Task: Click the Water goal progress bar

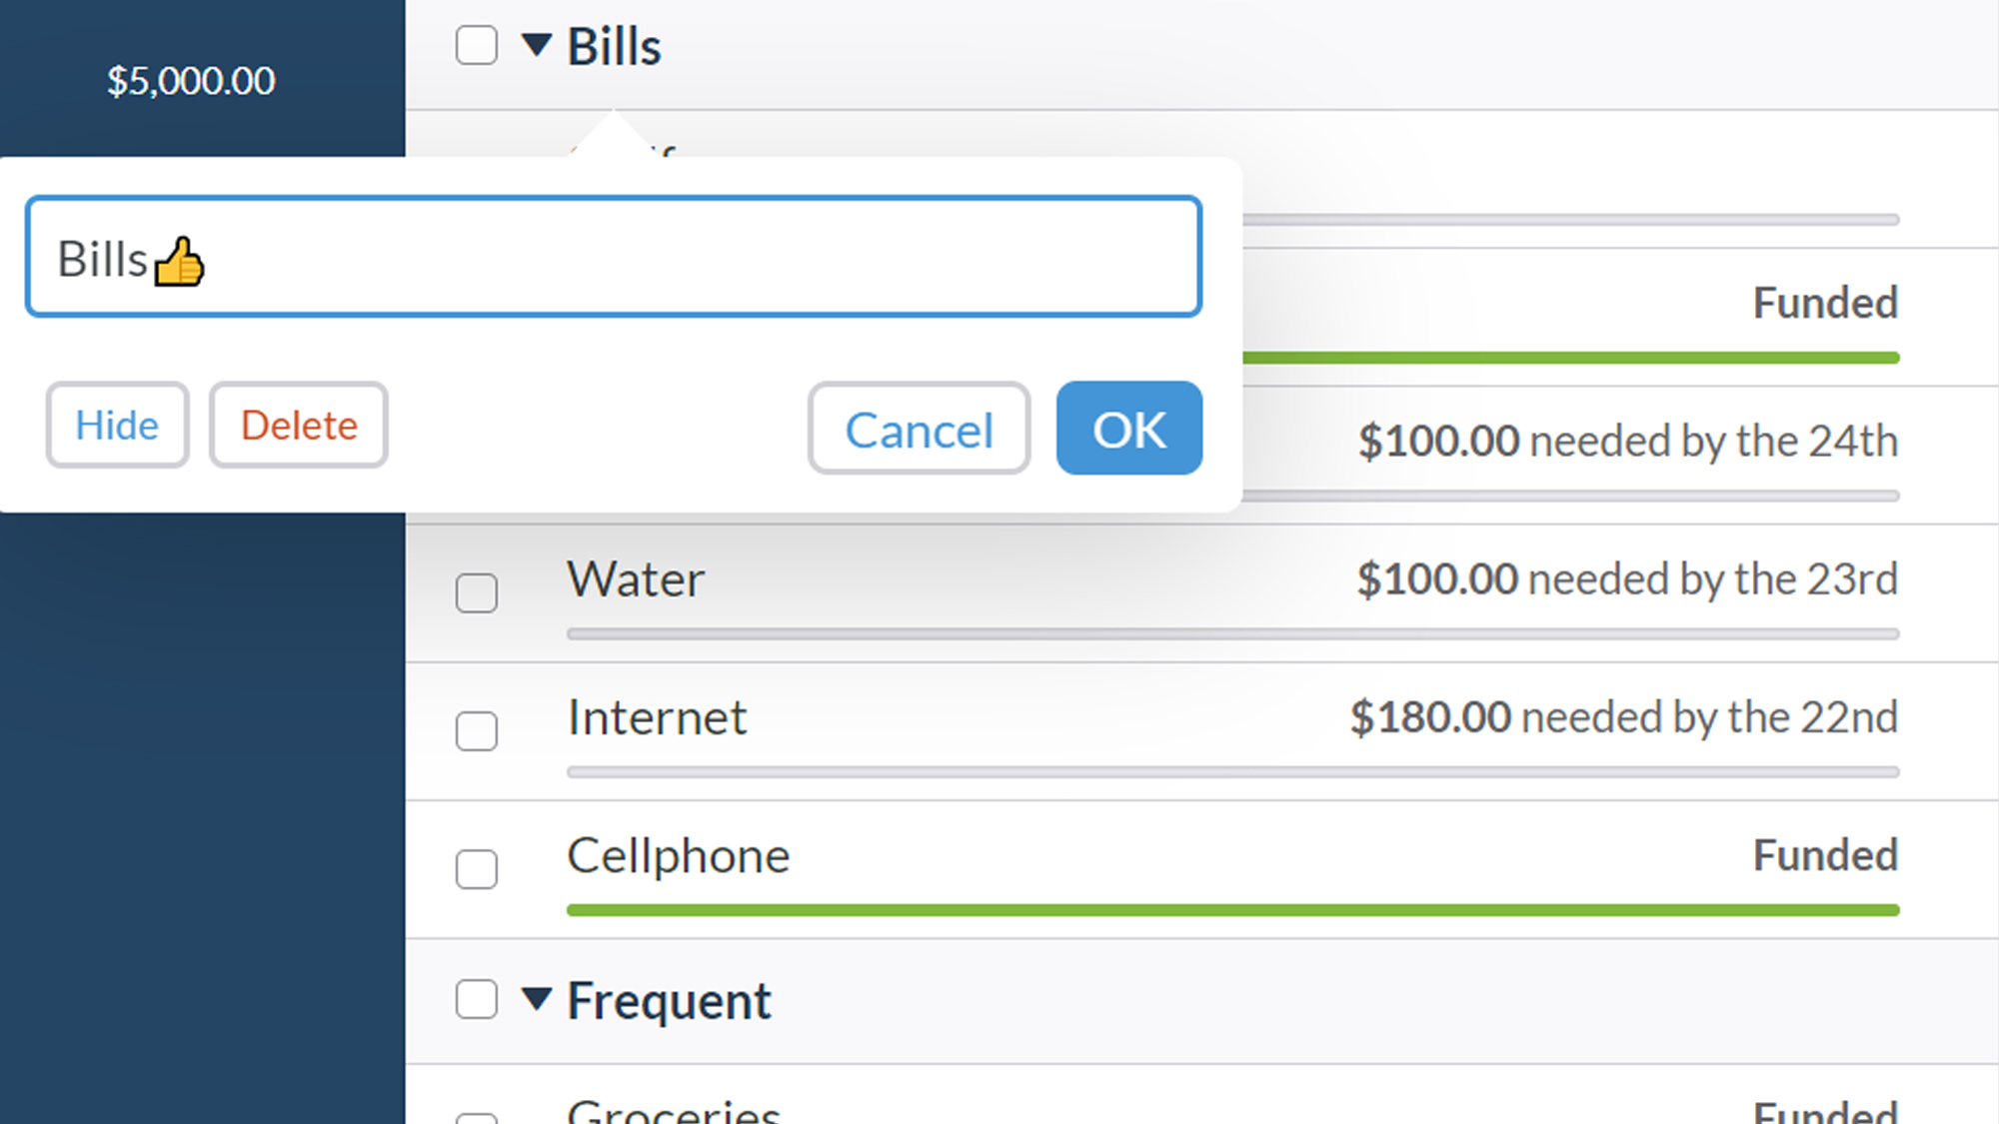Action: (1231, 634)
